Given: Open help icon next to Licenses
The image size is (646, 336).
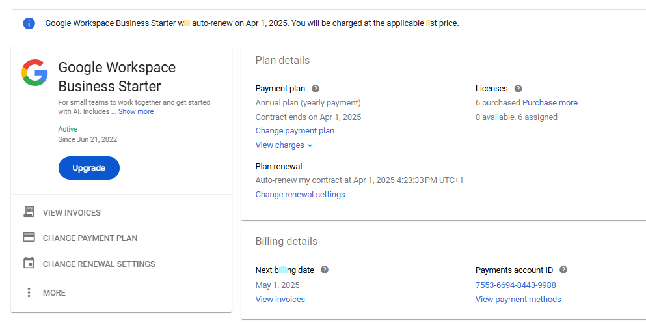Looking at the screenshot, I should tap(518, 89).
